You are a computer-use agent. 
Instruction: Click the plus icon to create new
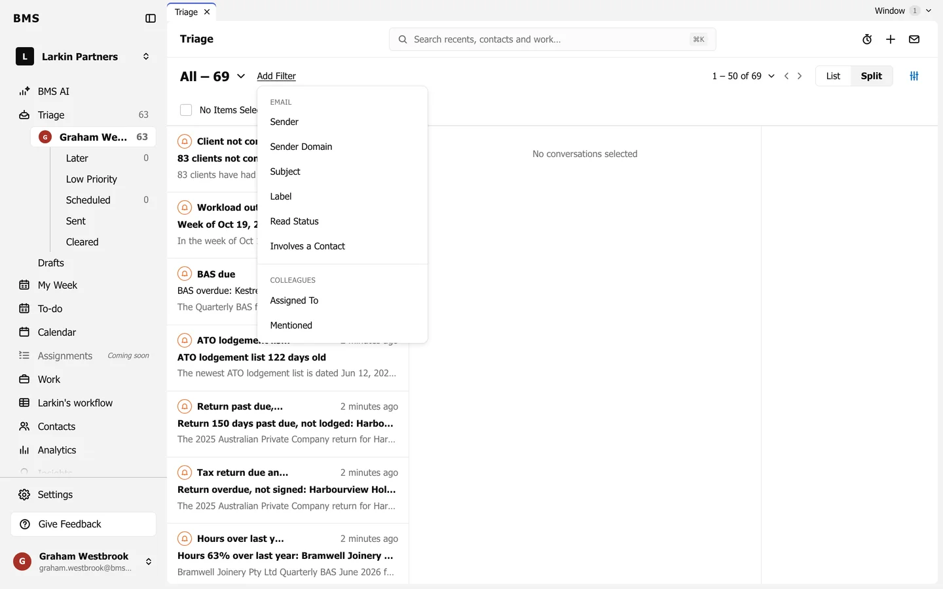tap(891, 39)
